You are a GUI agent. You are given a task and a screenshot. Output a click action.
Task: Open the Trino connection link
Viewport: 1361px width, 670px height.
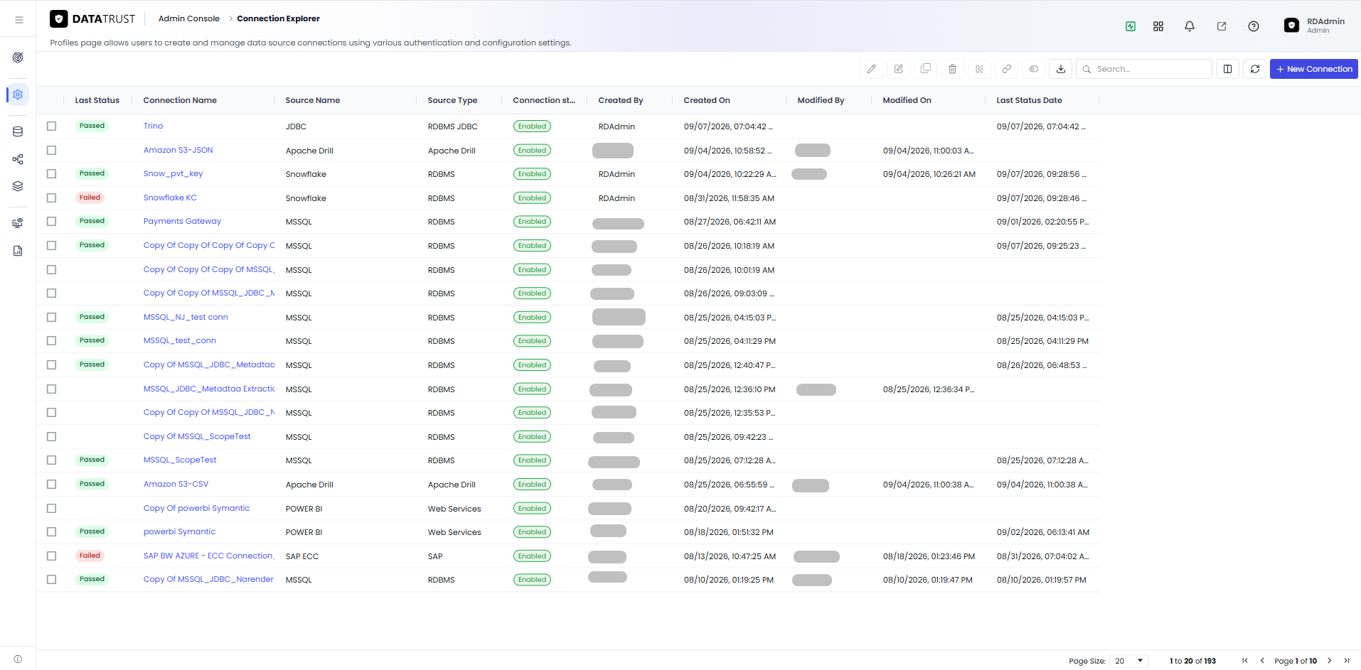pos(153,126)
